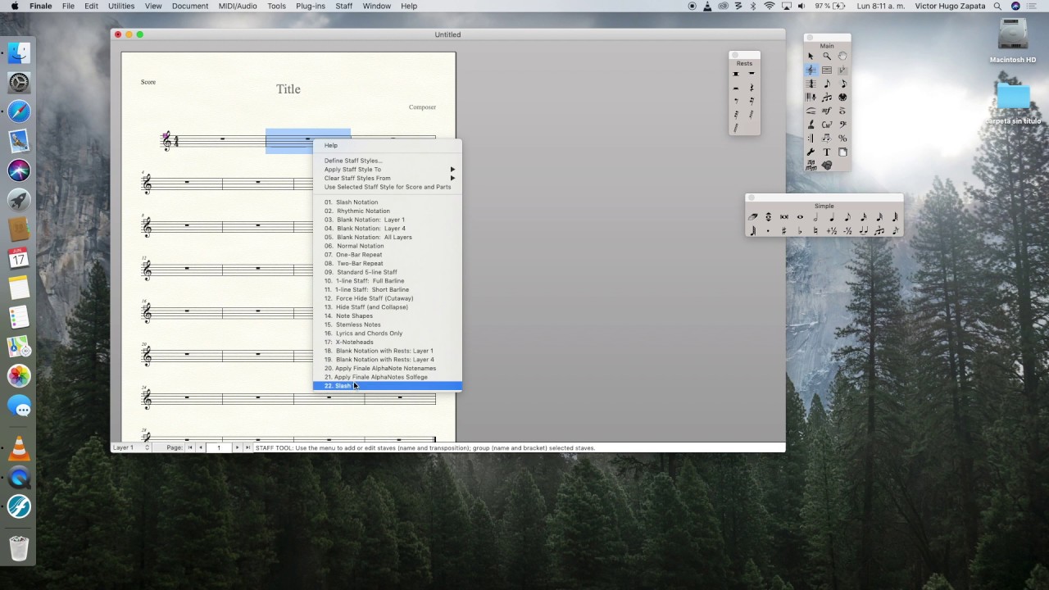
Task: Choose the eighth rest in Rests palette
Action: coord(736,101)
